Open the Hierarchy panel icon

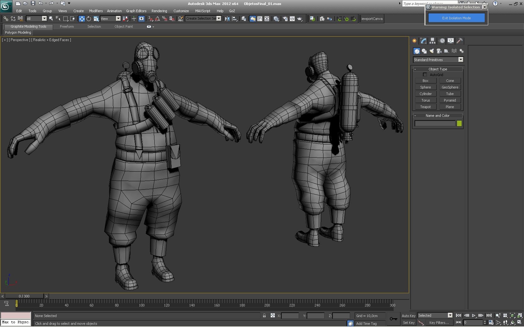432,41
